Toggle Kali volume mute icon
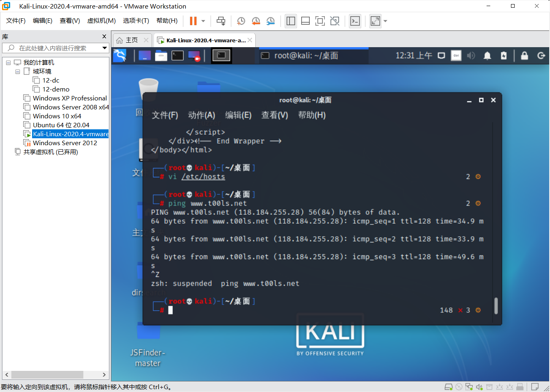 coord(471,55)
